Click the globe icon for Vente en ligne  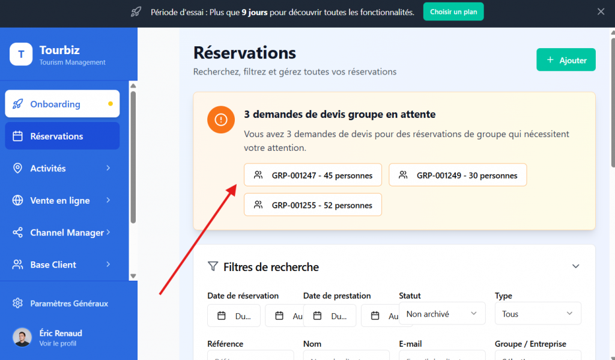coord(17,201)
